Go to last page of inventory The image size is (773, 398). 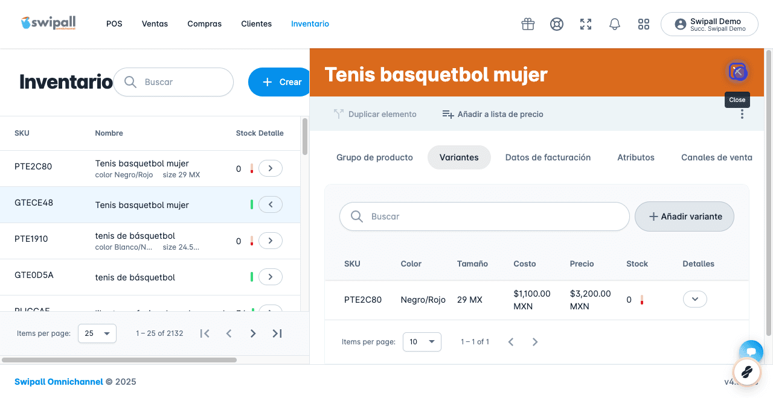click(x=277, y=333)
